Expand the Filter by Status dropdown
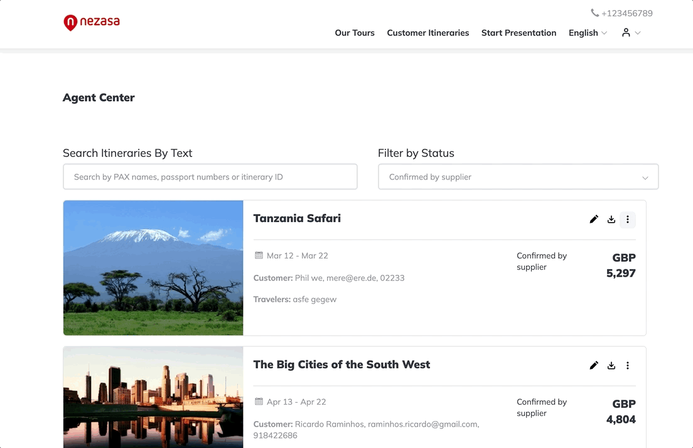The image size is (693, 448). 518,177
